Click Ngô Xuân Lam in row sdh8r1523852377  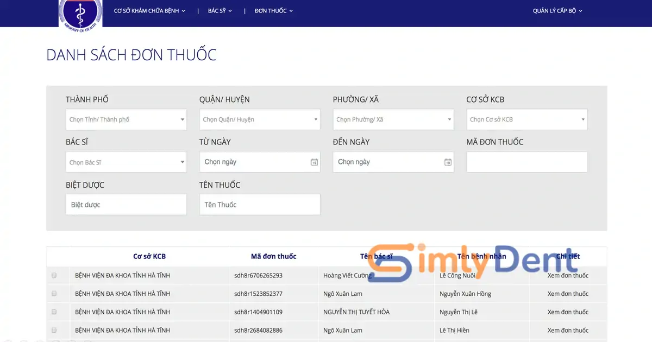tap(343, 294)
